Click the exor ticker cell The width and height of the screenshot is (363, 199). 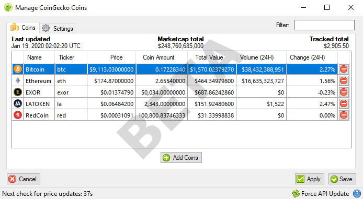71,92
